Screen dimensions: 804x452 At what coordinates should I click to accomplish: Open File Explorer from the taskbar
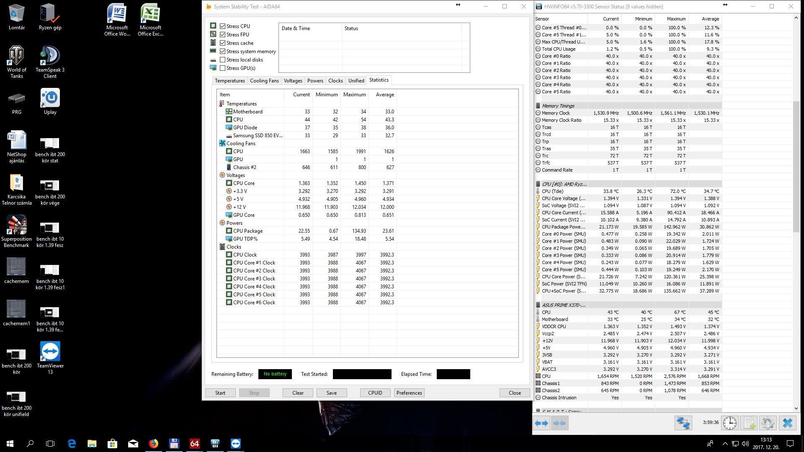click(92, 444)
